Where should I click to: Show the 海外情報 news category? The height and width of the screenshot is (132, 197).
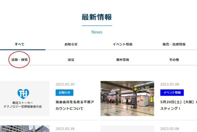[122, 60]
